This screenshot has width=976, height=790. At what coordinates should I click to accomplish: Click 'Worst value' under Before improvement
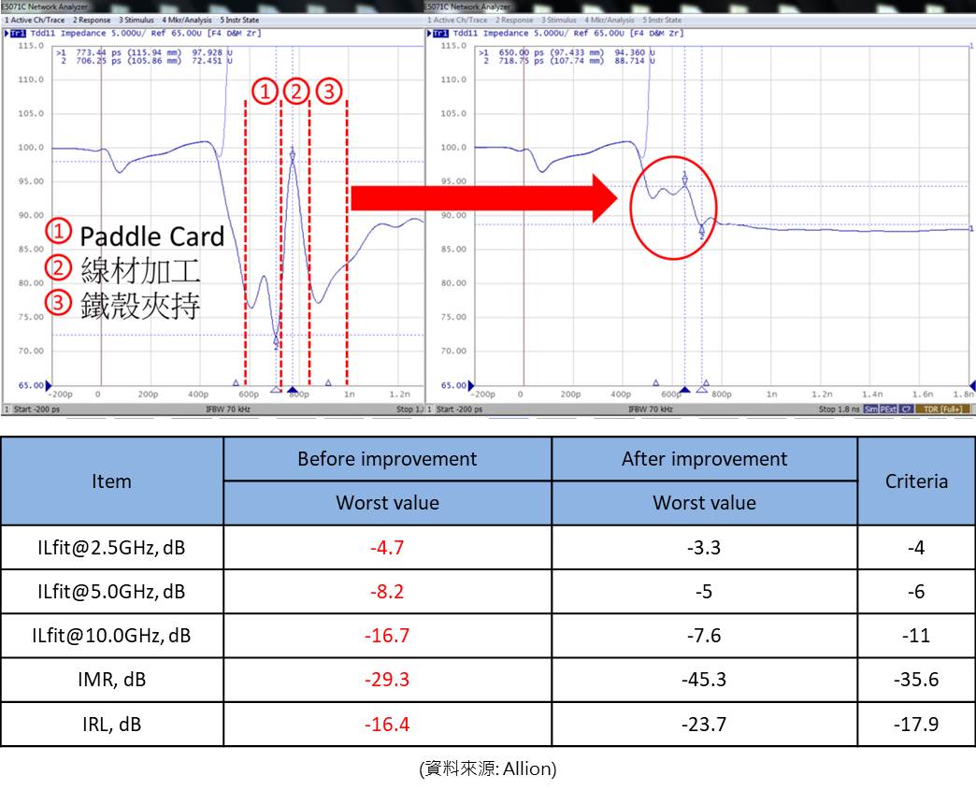(387, 502)
